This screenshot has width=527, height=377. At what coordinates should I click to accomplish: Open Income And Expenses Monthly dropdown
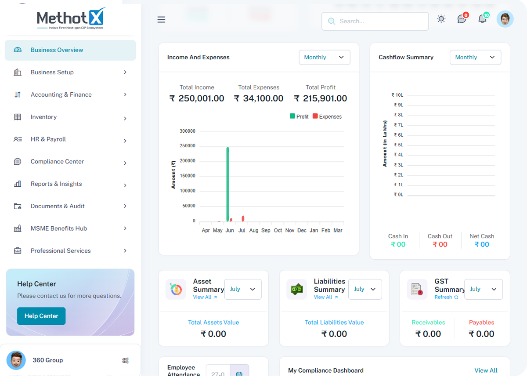[x=325, y=58]
